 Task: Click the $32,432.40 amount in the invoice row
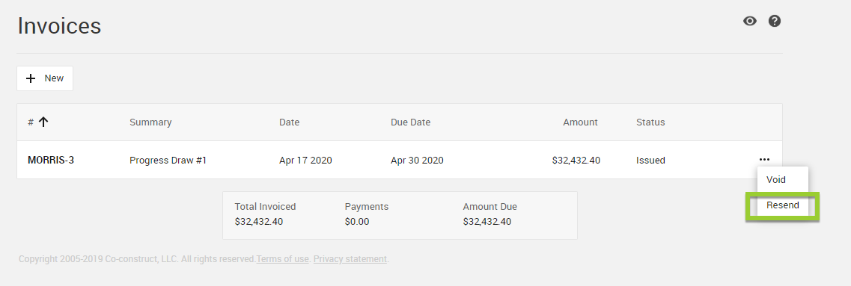[x=576, y=161]
